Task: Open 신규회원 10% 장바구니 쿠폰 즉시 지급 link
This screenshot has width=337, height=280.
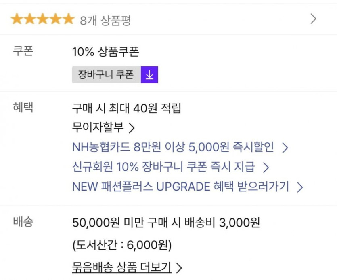Action: pyautogui.click(x=163, y=167)
